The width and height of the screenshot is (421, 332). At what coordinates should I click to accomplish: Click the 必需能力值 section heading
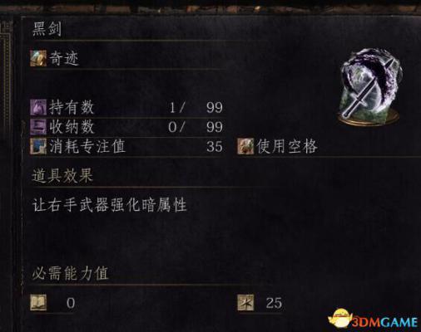71,273
